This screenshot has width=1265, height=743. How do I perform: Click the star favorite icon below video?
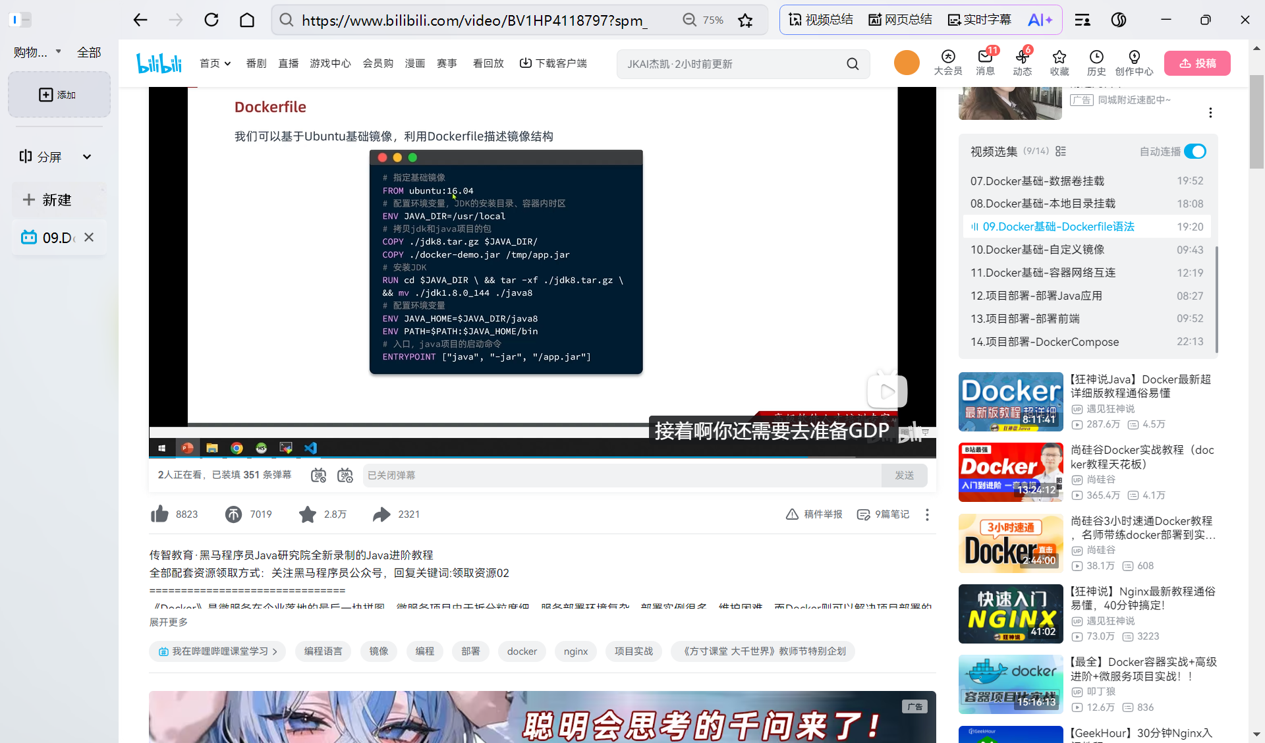(307, 514)
